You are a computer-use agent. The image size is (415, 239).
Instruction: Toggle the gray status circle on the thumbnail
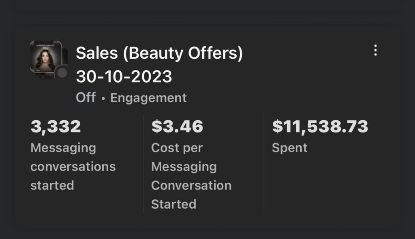click(62, 73)
